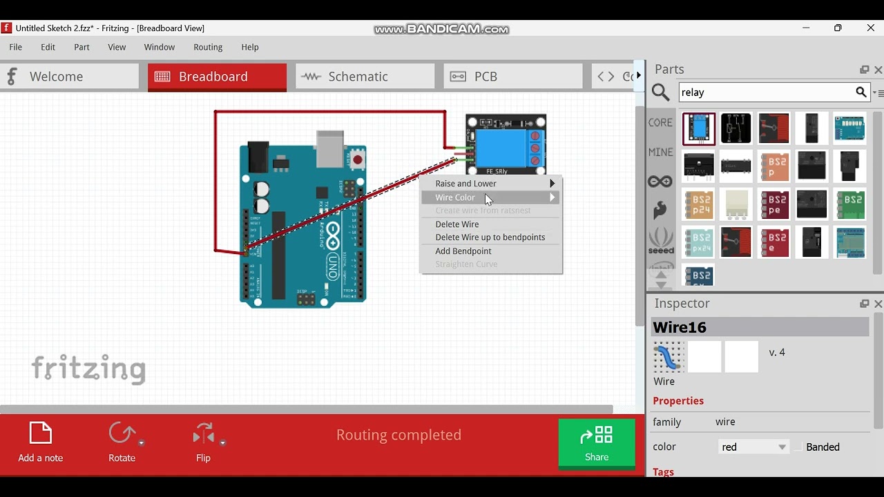Click the "Routing completed" status text
884x497 pixels.
(398, 435)
